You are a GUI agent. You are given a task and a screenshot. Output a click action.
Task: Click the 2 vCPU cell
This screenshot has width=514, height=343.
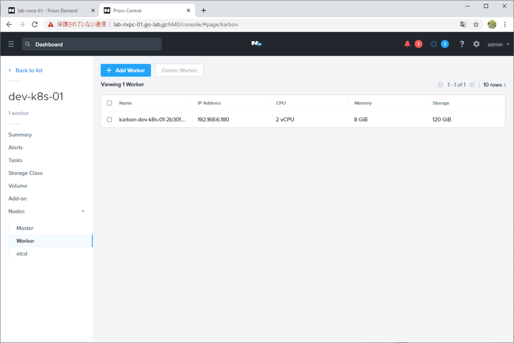tap(285, 119)
